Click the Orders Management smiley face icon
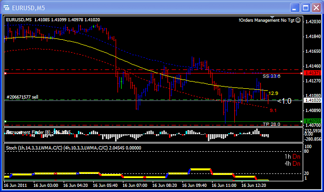 pyautogui.click(x=298, y=20)
